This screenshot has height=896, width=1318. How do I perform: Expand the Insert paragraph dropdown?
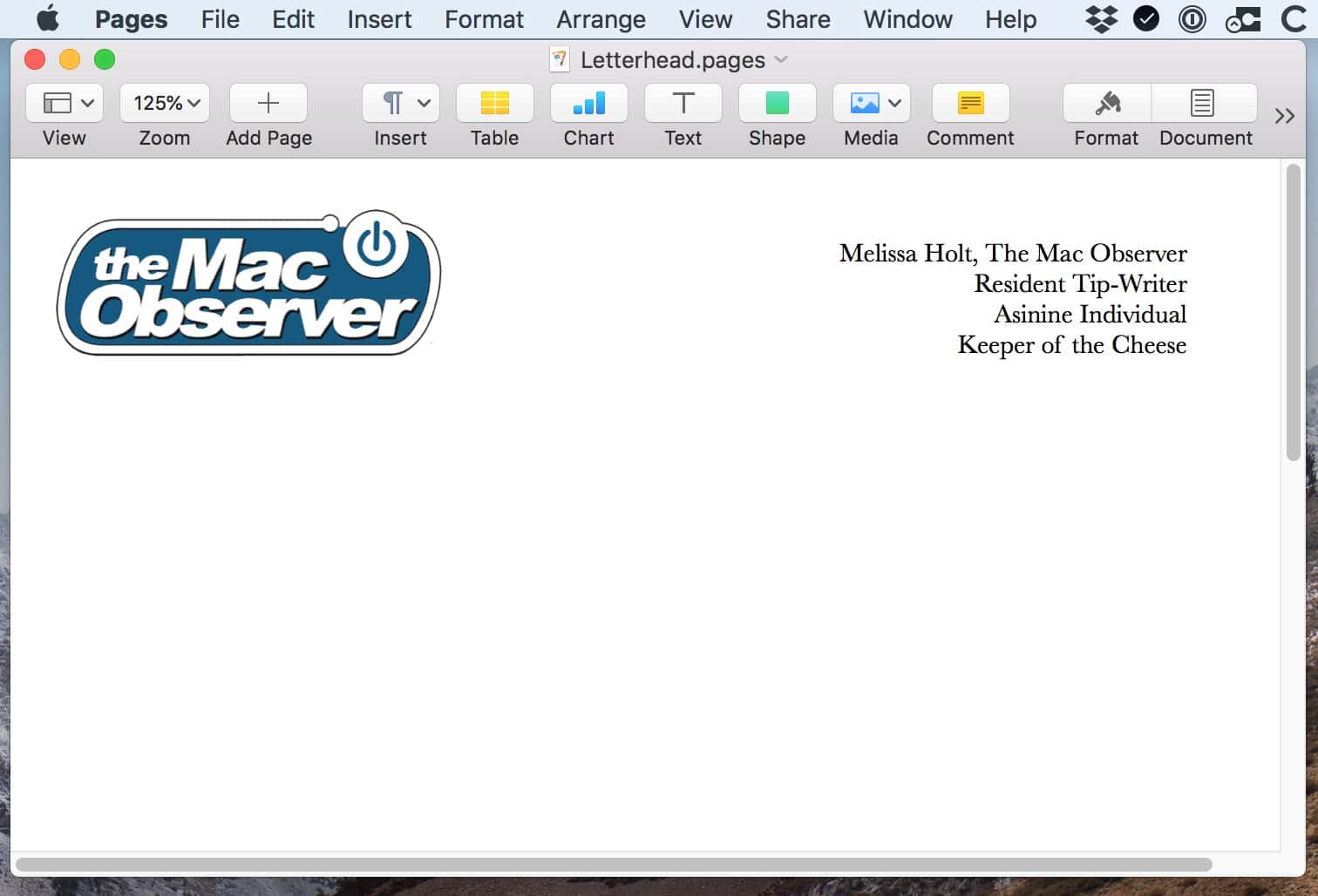pos(401,104)
